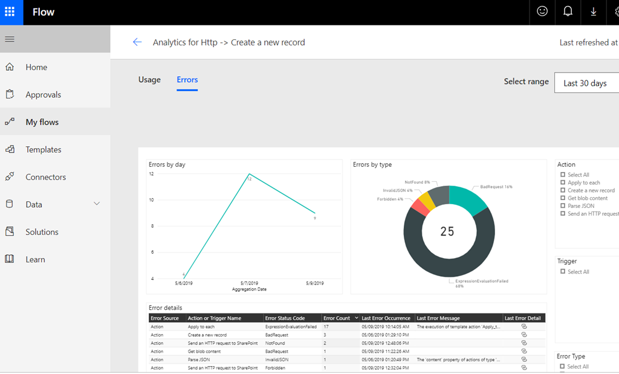Screen dimensions: 619x374
Task: Open Templates in the sidebar
Action: 44,149
